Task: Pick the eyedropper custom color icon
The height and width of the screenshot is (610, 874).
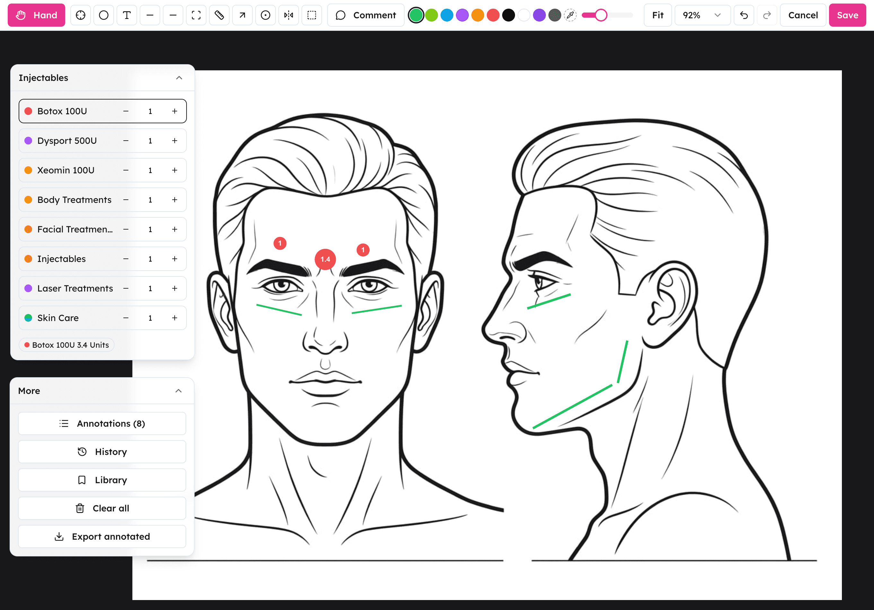Action: [570, 15]
